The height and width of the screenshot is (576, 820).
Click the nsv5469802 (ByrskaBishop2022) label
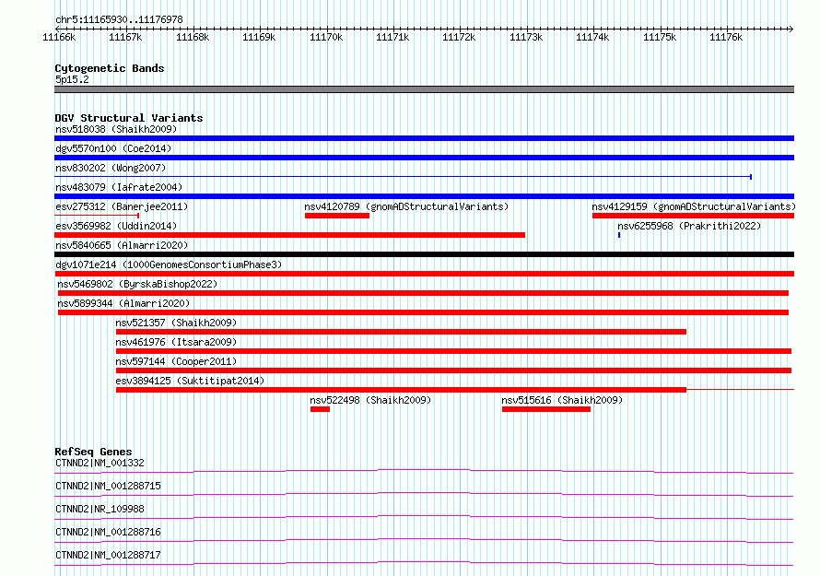[x=137, y=284]
